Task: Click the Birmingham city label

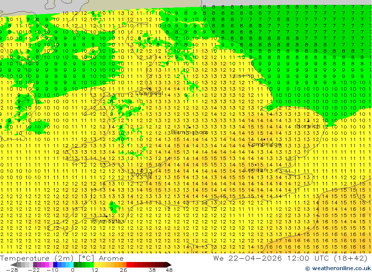Action: [189, 132]
